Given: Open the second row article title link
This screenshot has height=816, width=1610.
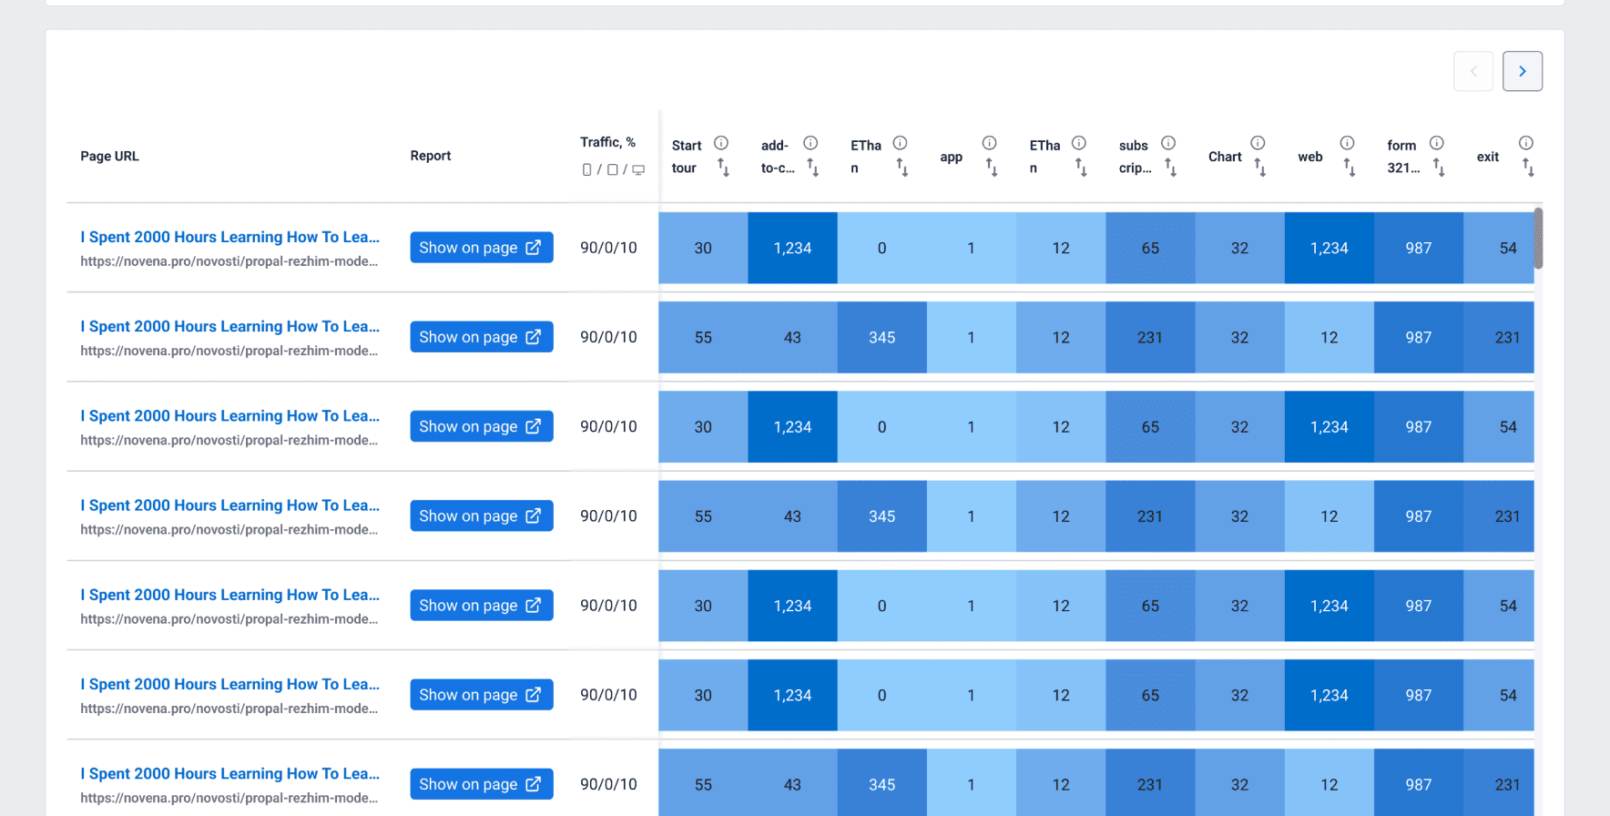Looking at the screenshot, I should 229,326.
